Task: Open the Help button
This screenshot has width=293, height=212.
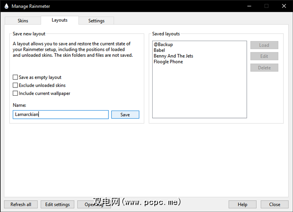Action: 243,205
